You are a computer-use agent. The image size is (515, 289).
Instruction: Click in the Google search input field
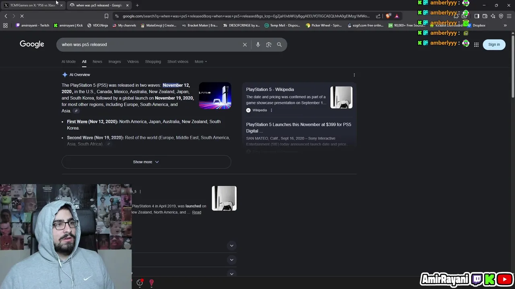149,45
